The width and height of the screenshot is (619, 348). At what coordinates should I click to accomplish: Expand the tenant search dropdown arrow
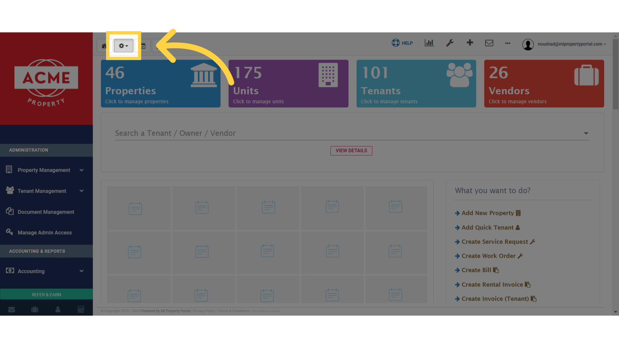click(586, 133)
